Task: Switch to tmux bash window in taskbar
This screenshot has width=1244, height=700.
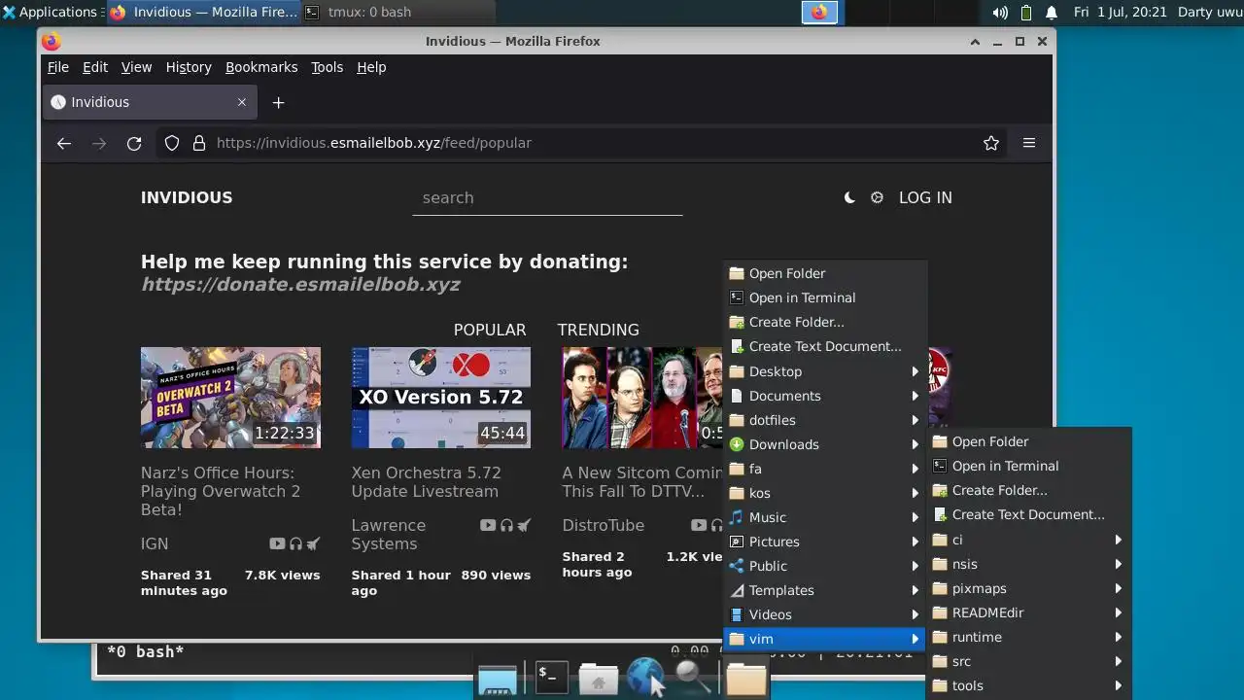Action: coord(397,12)
